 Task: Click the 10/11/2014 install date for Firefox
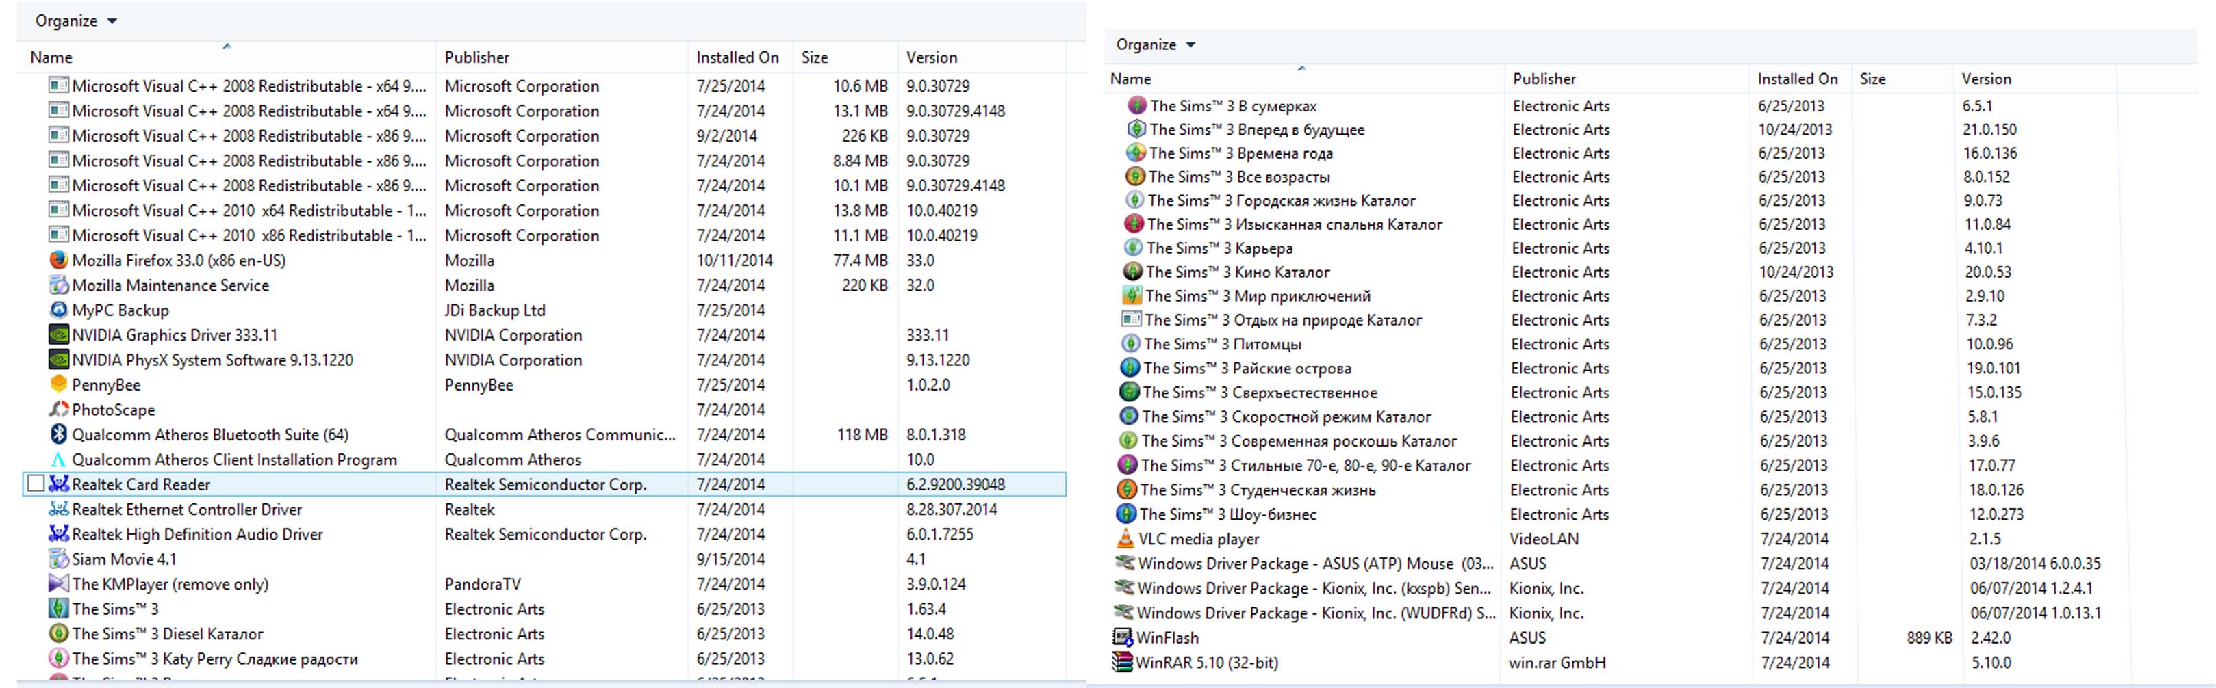click(735, 261)
